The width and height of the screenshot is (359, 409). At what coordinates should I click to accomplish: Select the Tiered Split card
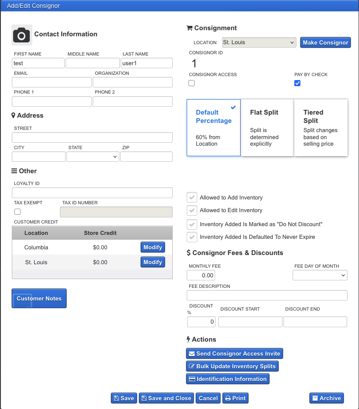(x=321, y=128)
